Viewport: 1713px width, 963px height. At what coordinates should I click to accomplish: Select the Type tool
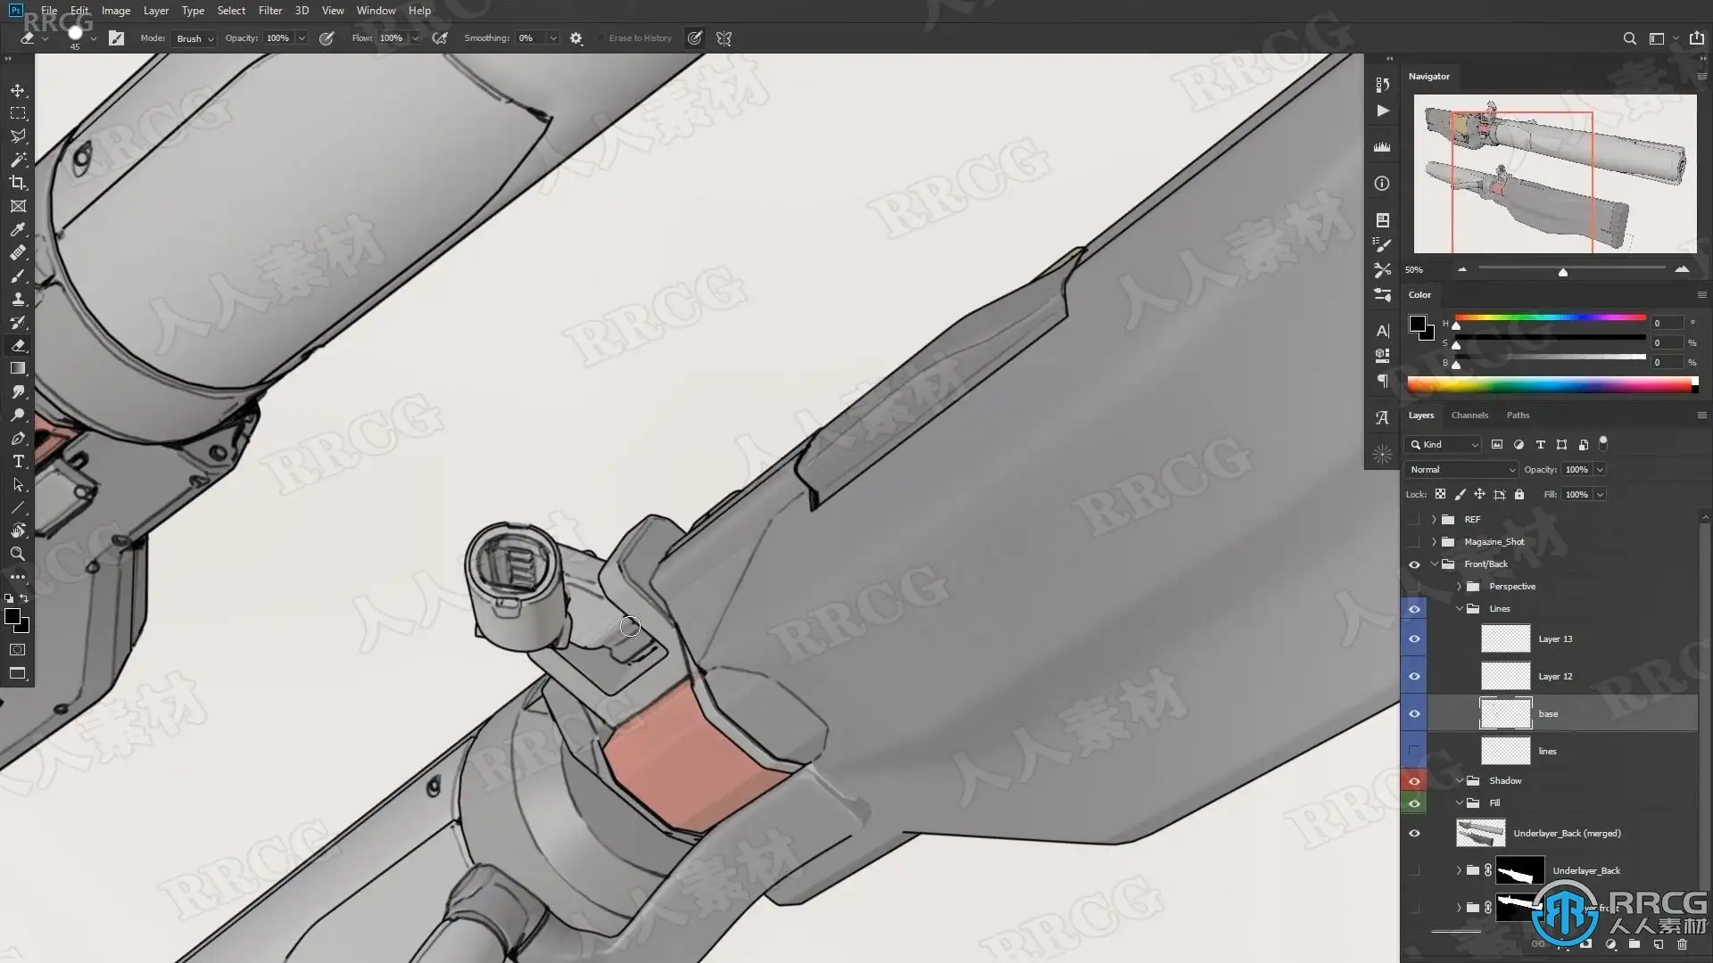(x=18, y=461)
